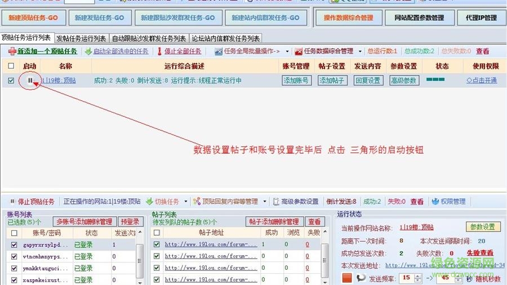The image size is (507, 285).
Task: Click the red stop square beside 发送频率
Action: coord(347,278)
